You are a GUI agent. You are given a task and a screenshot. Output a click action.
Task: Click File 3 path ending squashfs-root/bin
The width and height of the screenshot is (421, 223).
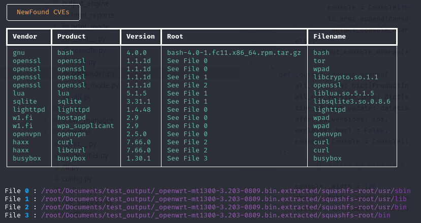coord(216,215)
